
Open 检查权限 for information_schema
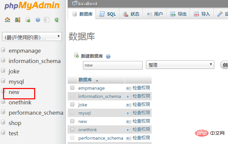[141, 96]
